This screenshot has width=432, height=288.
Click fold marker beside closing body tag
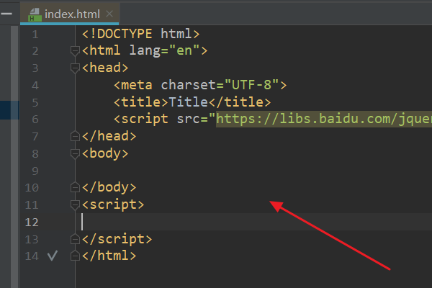(x=75, y=187)
